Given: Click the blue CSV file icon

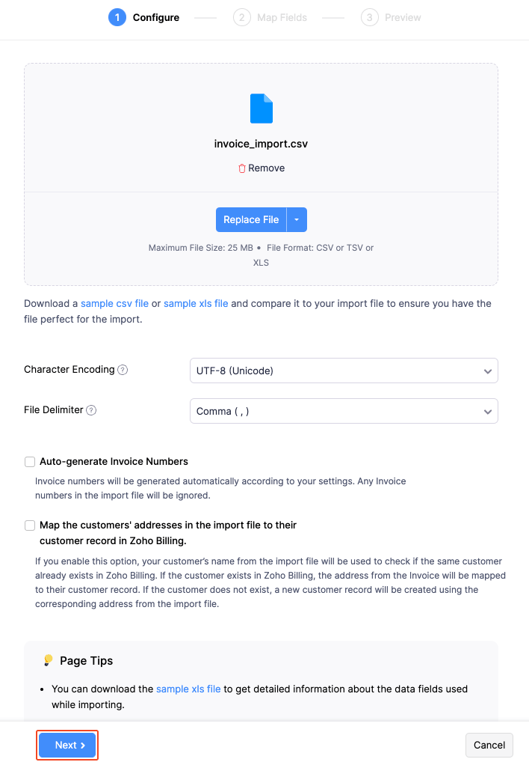Looking at the screenshot, I should coord(261,109).
